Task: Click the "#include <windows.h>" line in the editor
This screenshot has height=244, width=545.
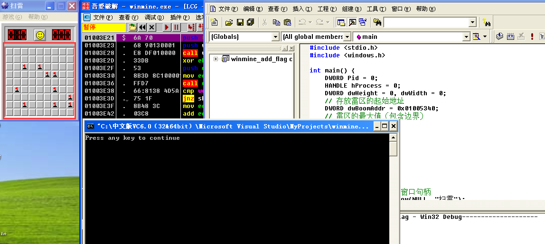Action: [347, 55]
